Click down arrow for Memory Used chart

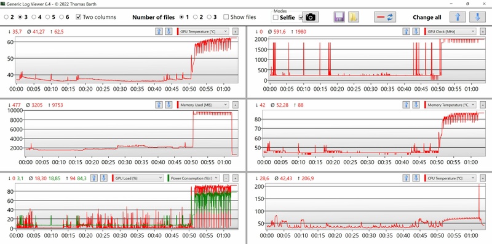169,105
